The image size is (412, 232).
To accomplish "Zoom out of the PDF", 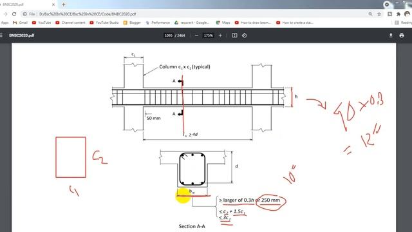I will pos(196,35).
